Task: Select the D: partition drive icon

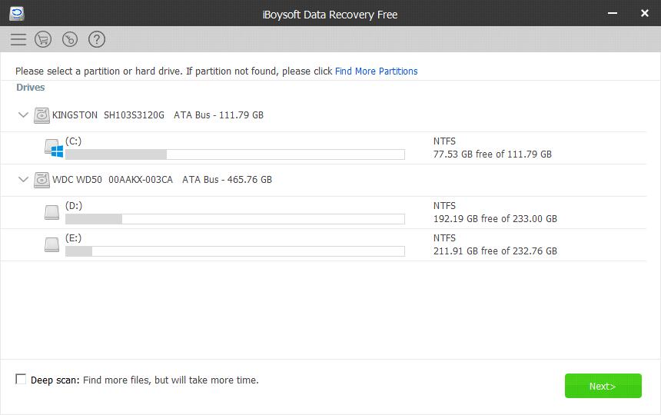Action: coord(52,212)
